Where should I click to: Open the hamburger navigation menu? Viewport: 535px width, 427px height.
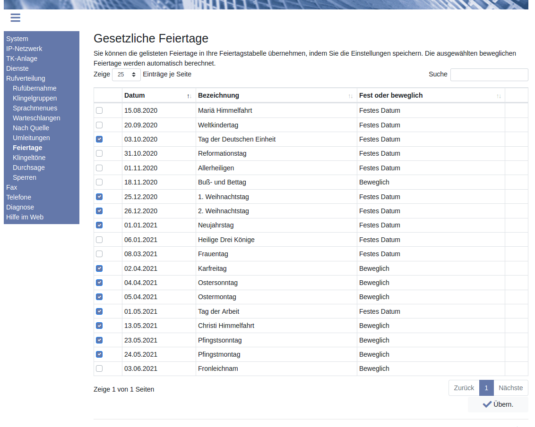[x=15, y=18]
